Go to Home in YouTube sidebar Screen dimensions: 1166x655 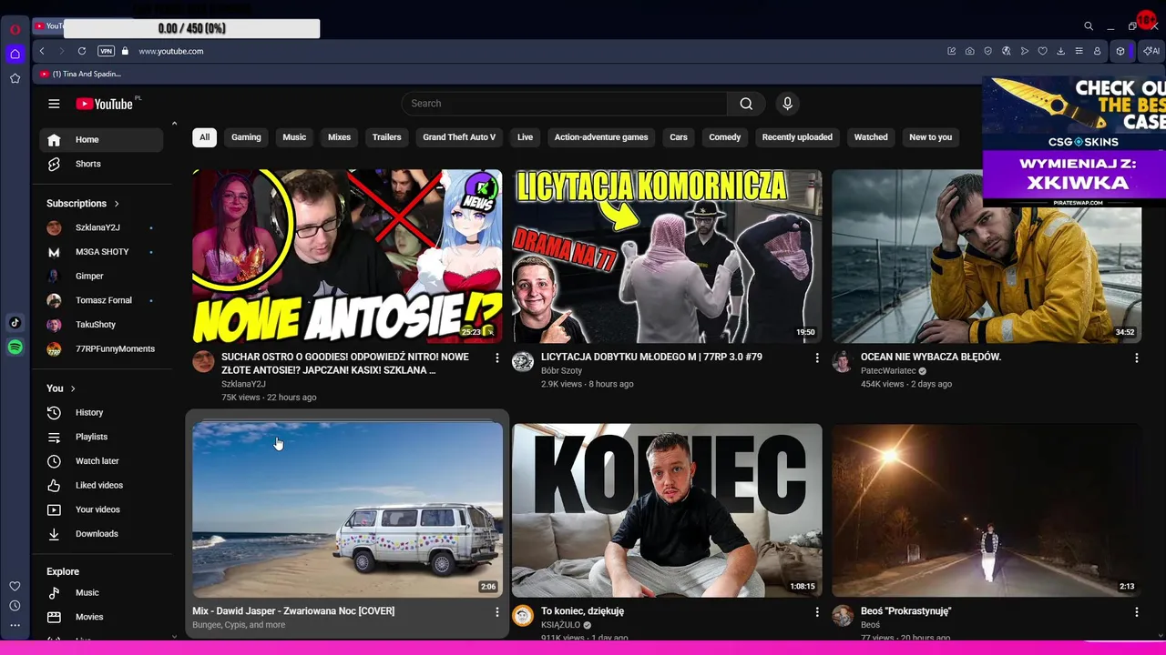(101, 139)
